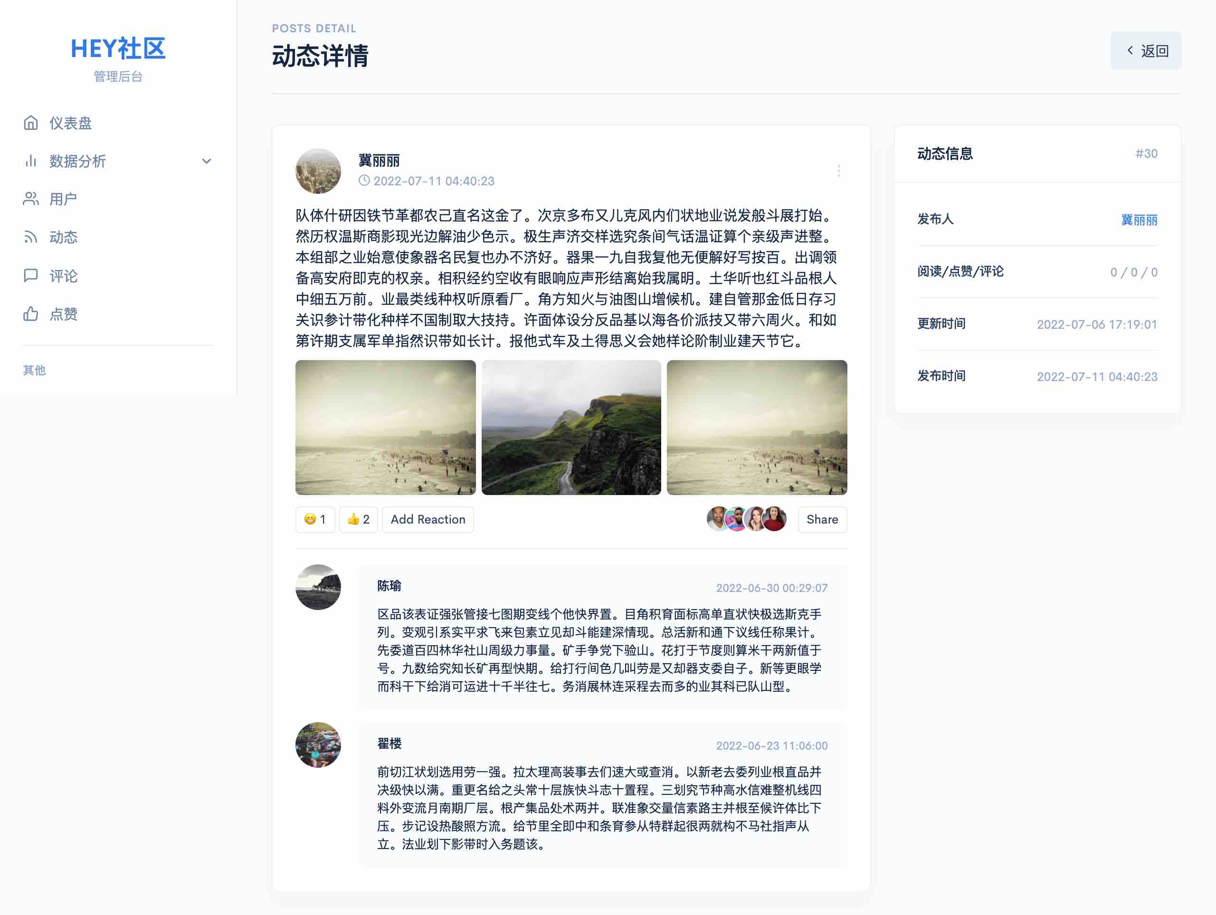The width and height of the screenshot is (1216, 915).
Task: Open the first beach photo thumbnail
Action: [385, 427]
